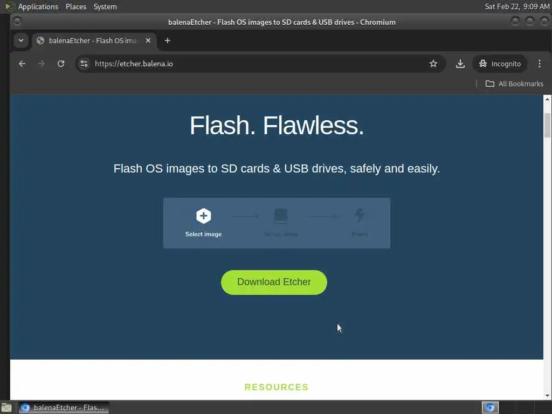Click the balenaEtcher taskbar window button

64,408
